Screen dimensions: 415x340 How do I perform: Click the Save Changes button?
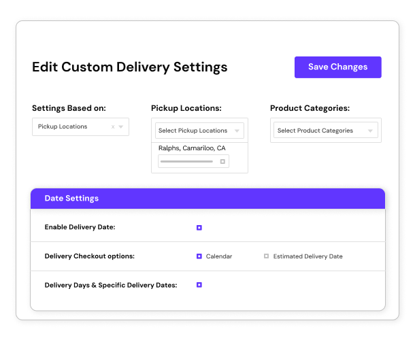click(337, 67)
